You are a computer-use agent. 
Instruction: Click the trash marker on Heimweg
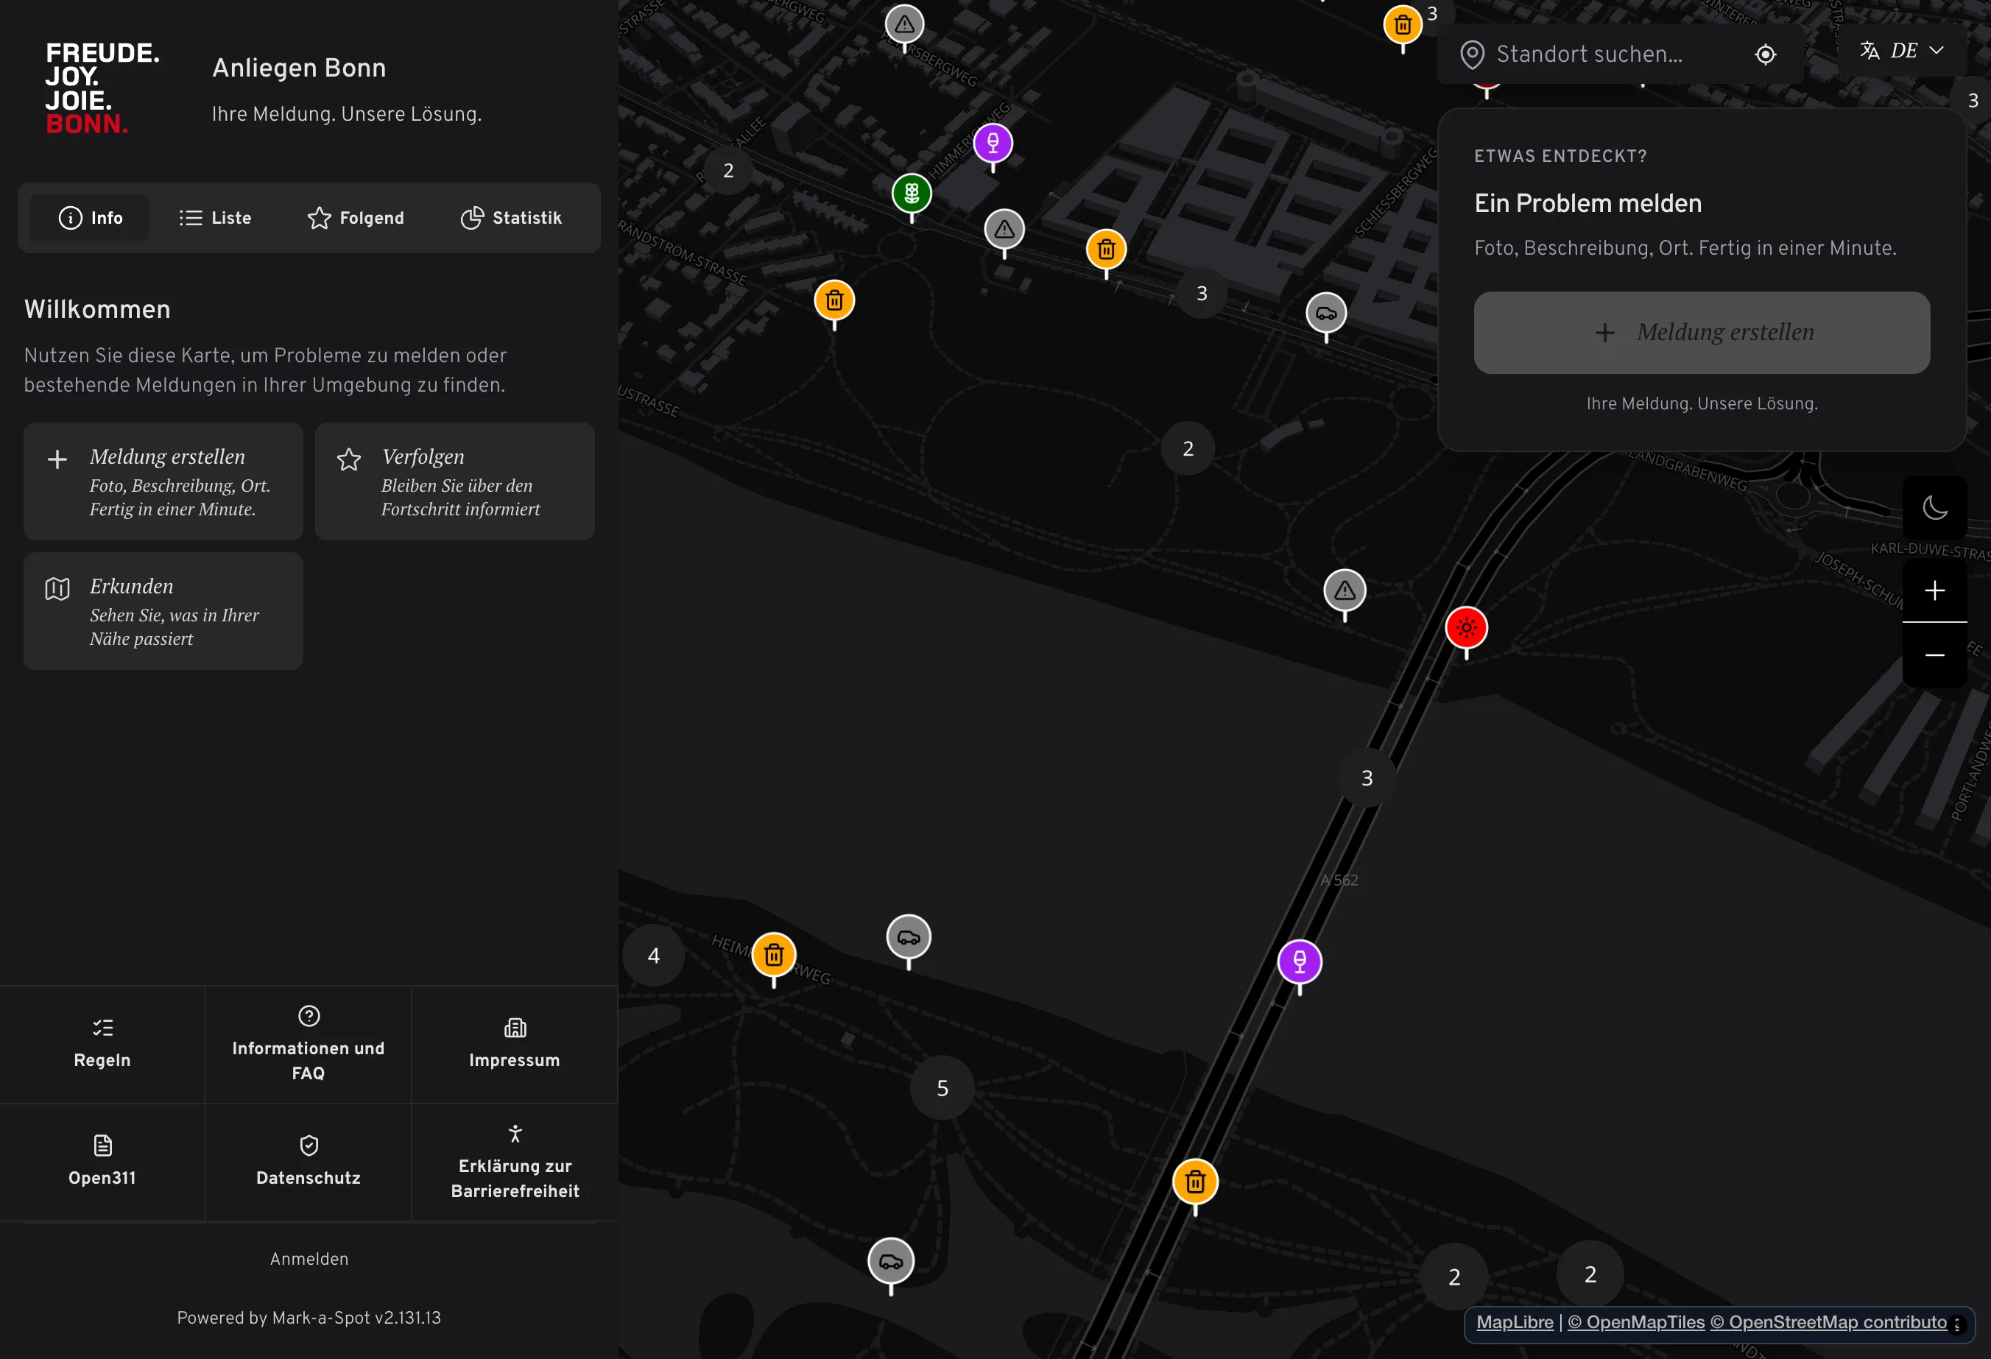coord(774,956)
